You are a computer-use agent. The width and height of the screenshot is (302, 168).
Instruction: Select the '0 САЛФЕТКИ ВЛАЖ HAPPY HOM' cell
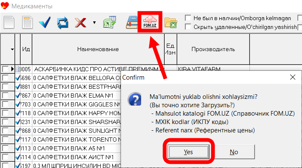coord(77,113)
